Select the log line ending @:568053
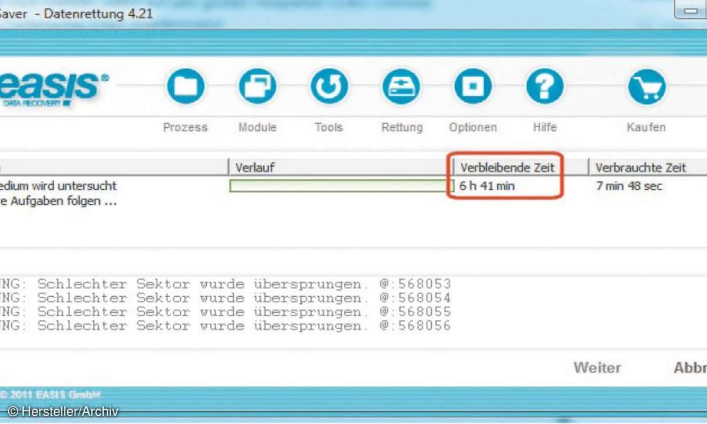This screenshot has width=707, height=424. click(x=226, y=284)
